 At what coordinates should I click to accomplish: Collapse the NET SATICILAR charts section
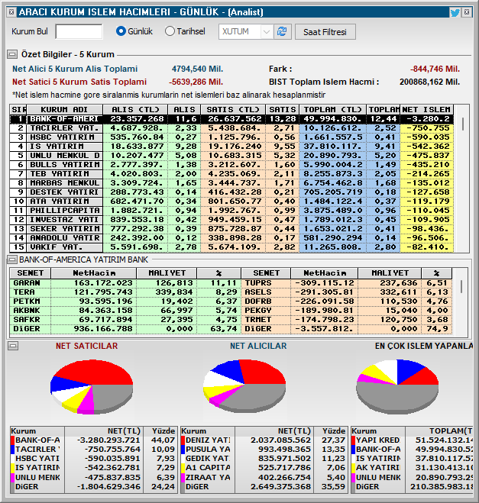[x=12, y=346]
